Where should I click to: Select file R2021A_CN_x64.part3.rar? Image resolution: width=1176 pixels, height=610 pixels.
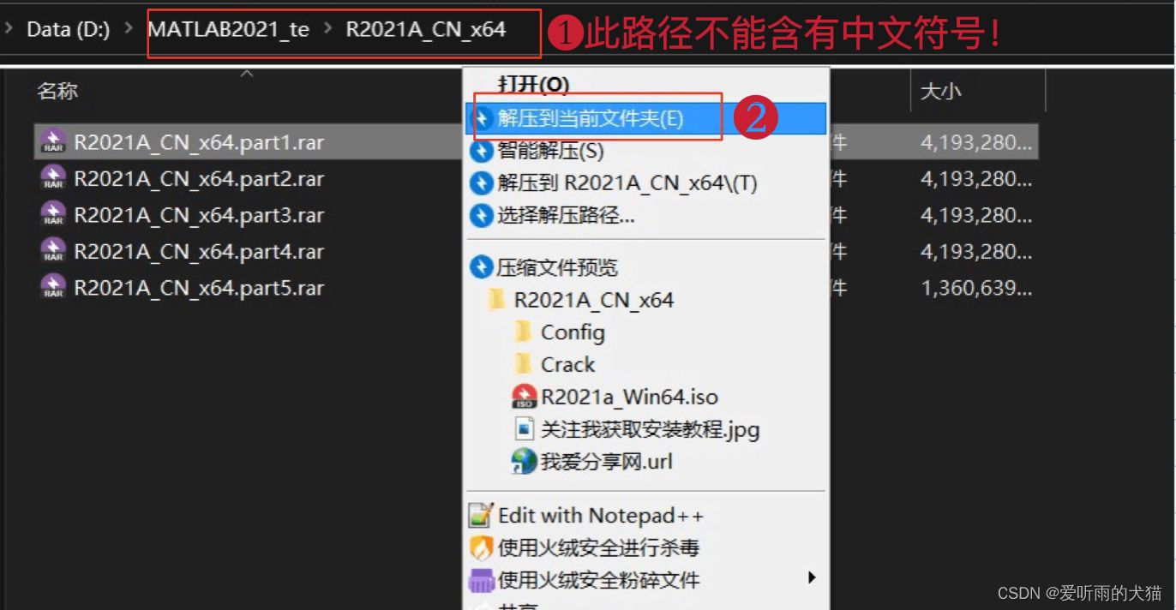click(x=199, y=215)
